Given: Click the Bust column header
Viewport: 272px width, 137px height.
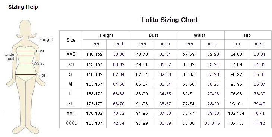Looking at the screenshot, I should point(154,35).
